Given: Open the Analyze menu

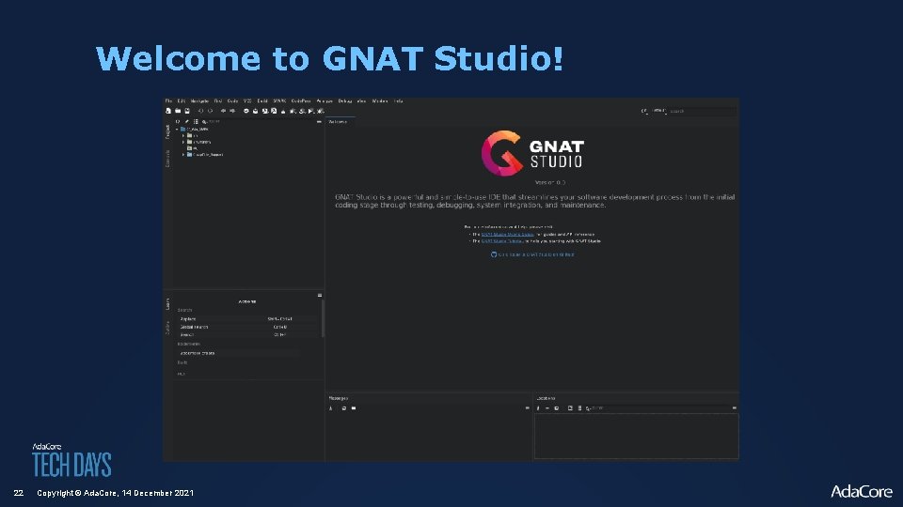Looking at the screenshot, I should 325,101.
